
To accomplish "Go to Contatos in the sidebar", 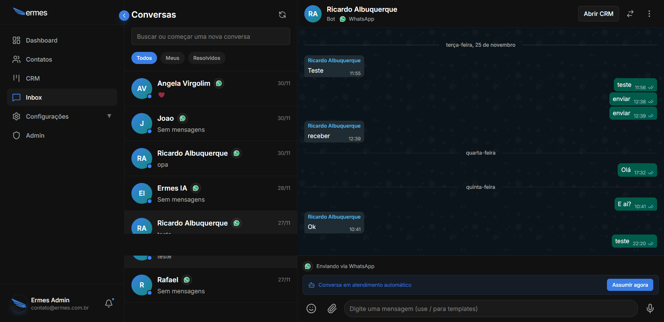I will click(x=39, y=59).
